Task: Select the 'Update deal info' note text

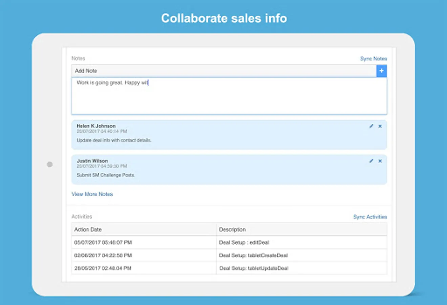Action: click(114, 140)
